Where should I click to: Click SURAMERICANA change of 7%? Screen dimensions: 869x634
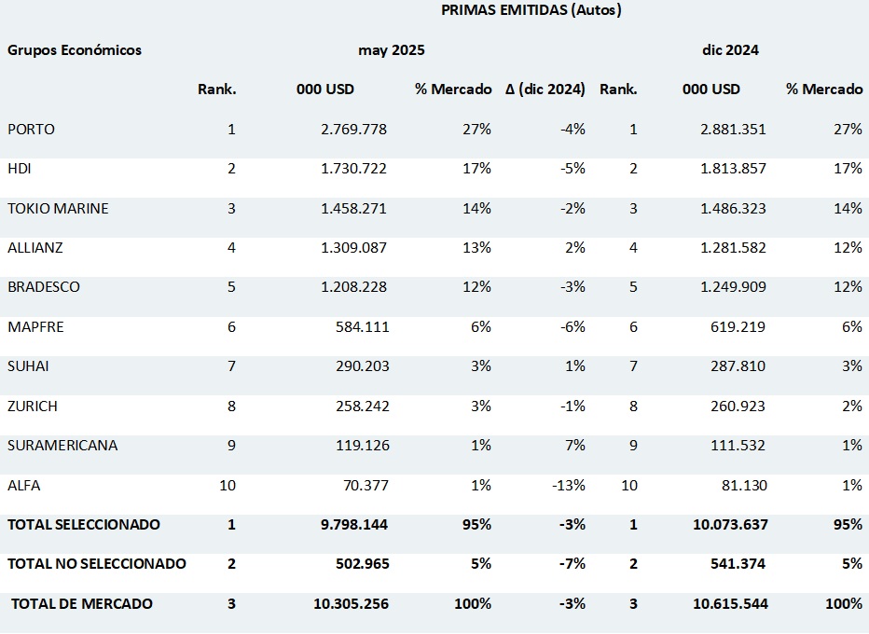click(x=575, y=445)
